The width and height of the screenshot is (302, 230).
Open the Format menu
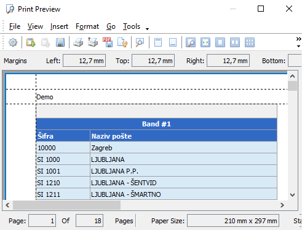pyautogui.click(x=87, y=26)
